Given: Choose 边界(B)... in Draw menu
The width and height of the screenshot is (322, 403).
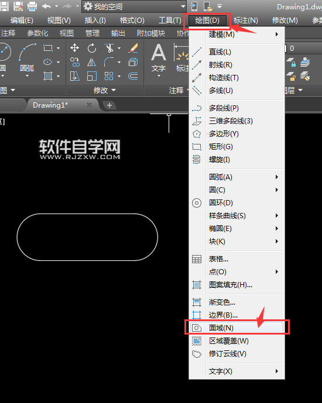Looking at the screenshot, I should point(237,315).
